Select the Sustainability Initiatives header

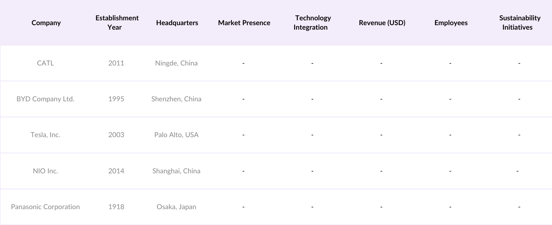pyautogui.click(x=519, y=23)
